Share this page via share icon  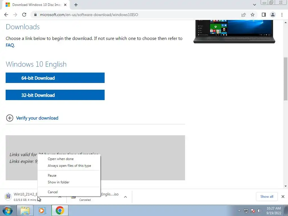pyautogui.click(x=244, y=15)
